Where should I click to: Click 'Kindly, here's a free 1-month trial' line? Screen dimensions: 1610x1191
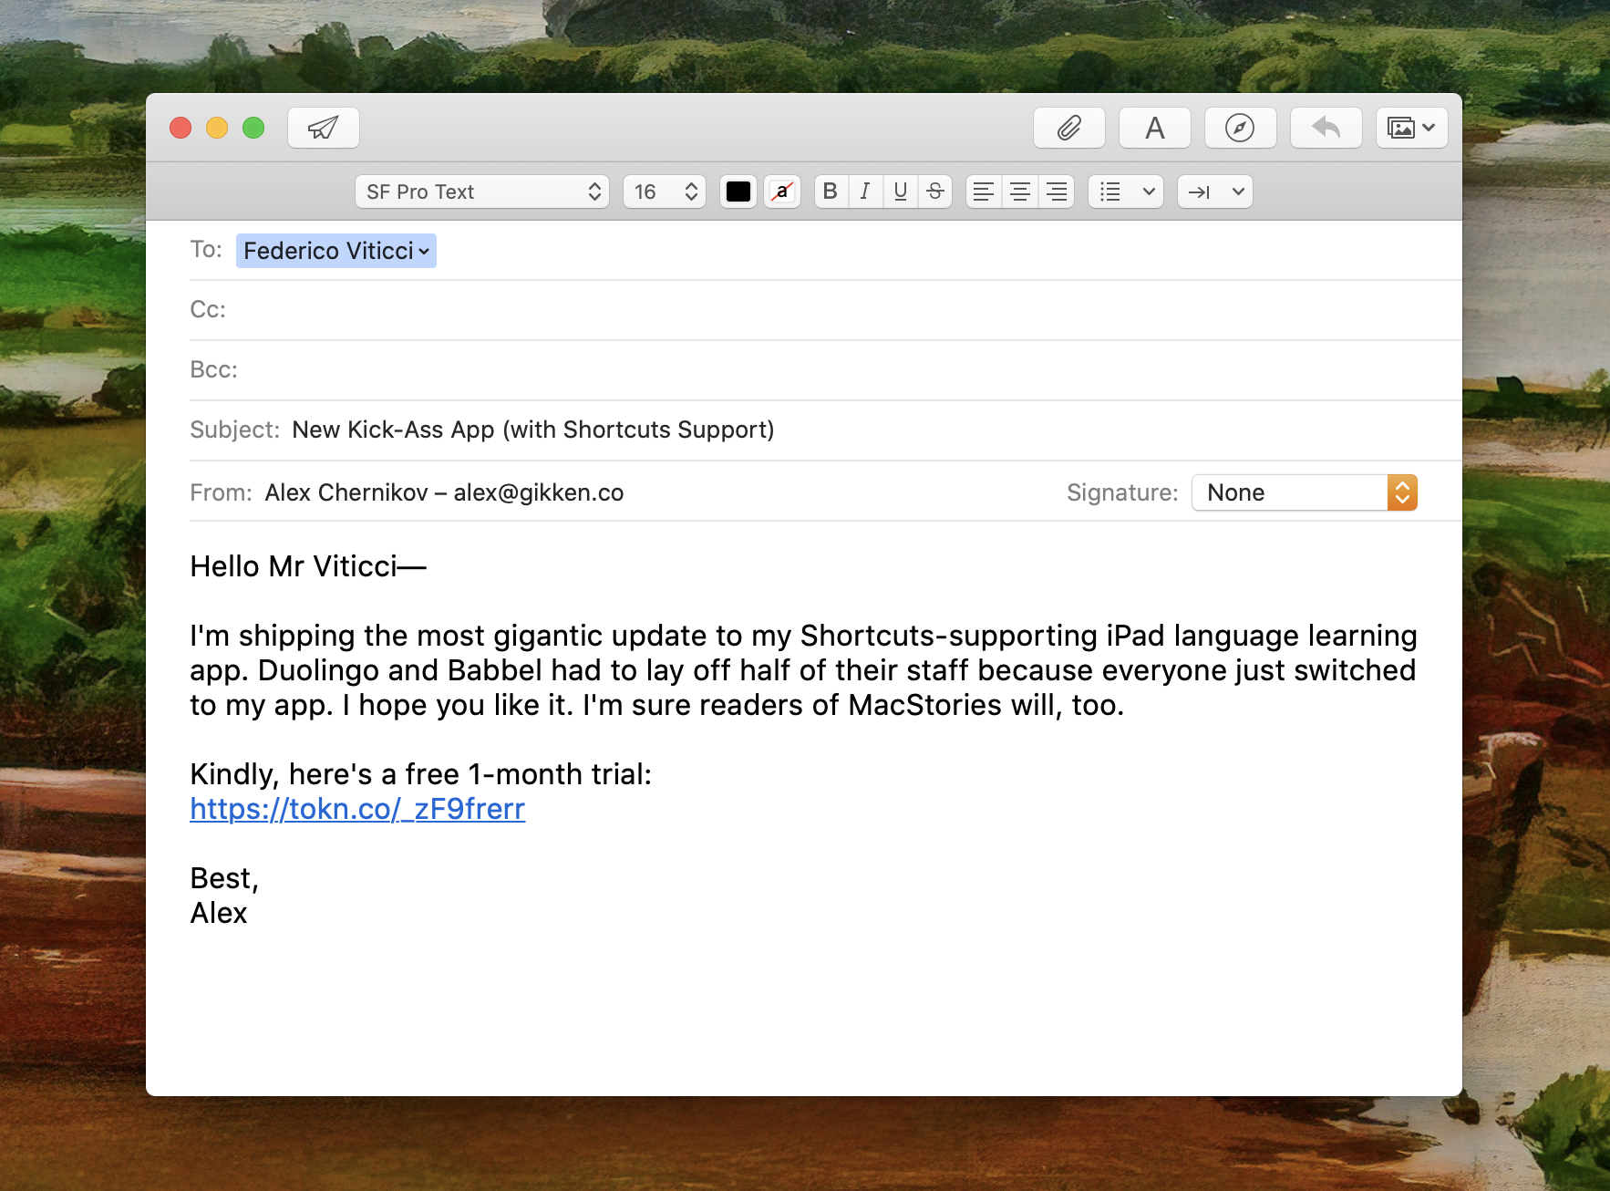pyautogui.click(x=420, y=774)
